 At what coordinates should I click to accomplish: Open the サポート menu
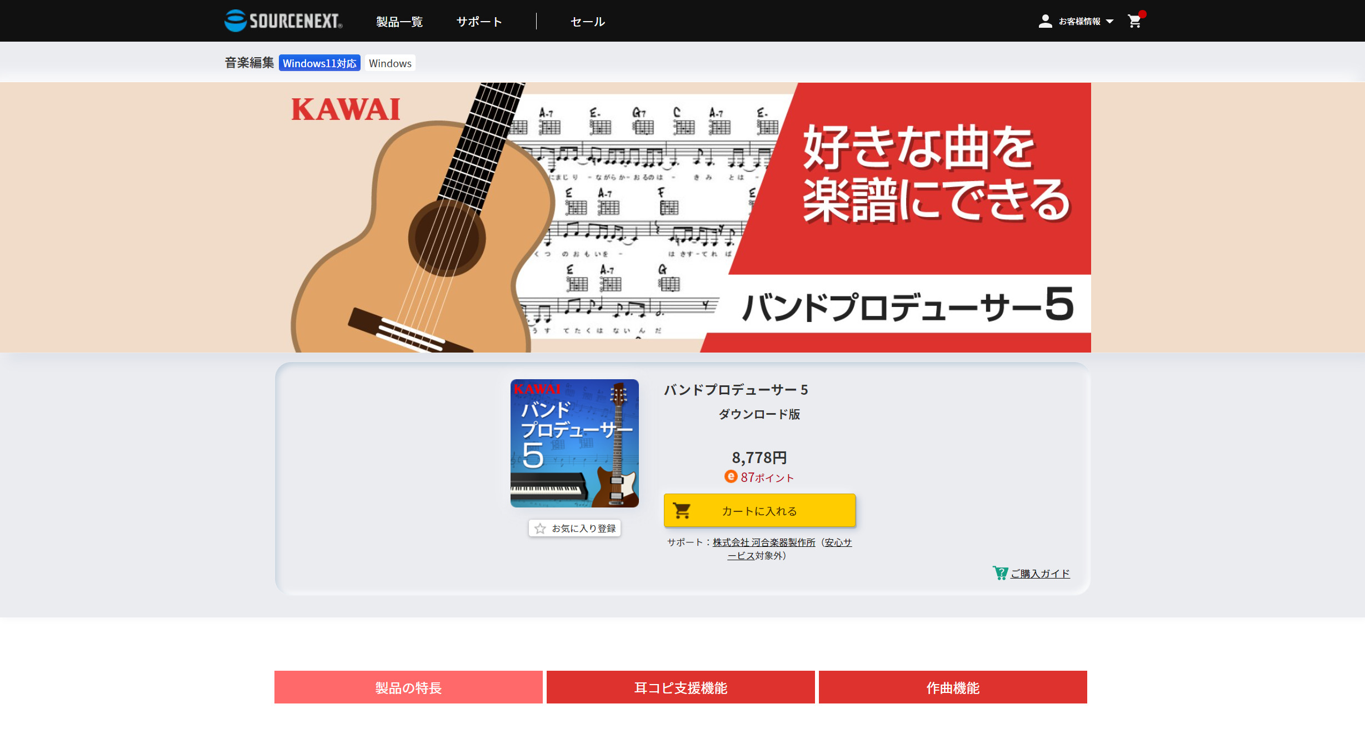click(479, 22)
